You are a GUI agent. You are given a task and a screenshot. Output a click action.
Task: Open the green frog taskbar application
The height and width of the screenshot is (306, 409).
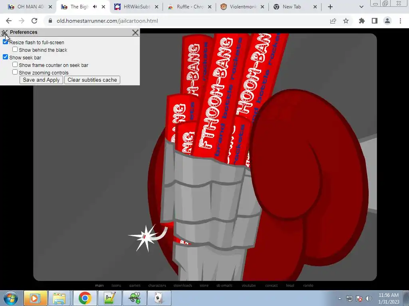[135, 298]
